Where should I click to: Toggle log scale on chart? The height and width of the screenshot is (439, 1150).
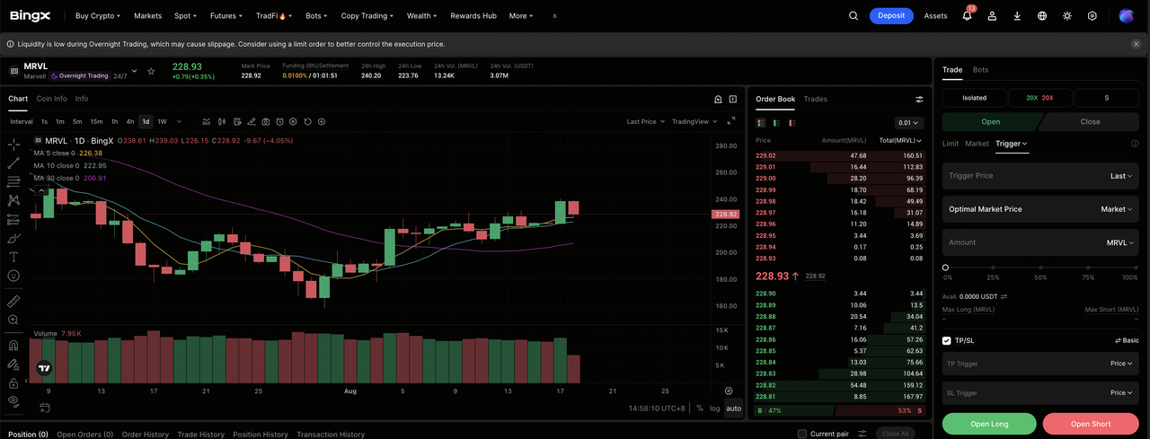(x=714, y=408)
